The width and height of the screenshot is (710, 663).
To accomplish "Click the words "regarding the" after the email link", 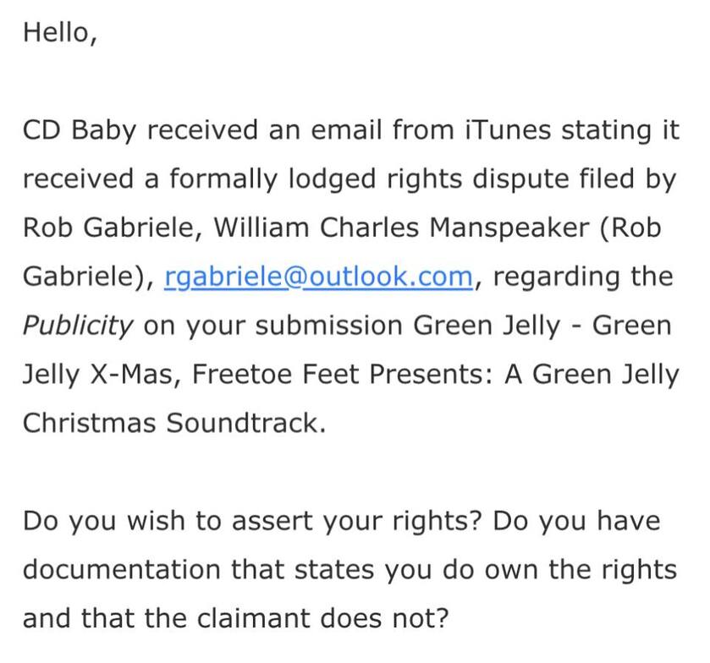I will point(583,277).
